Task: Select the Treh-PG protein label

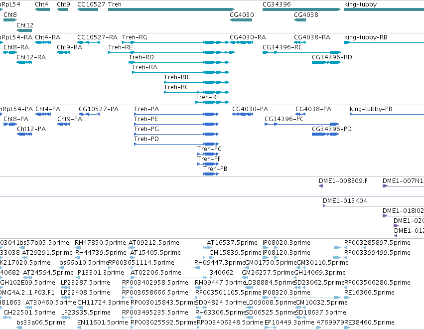Action: pyautogui.click(x=146, y=129)
